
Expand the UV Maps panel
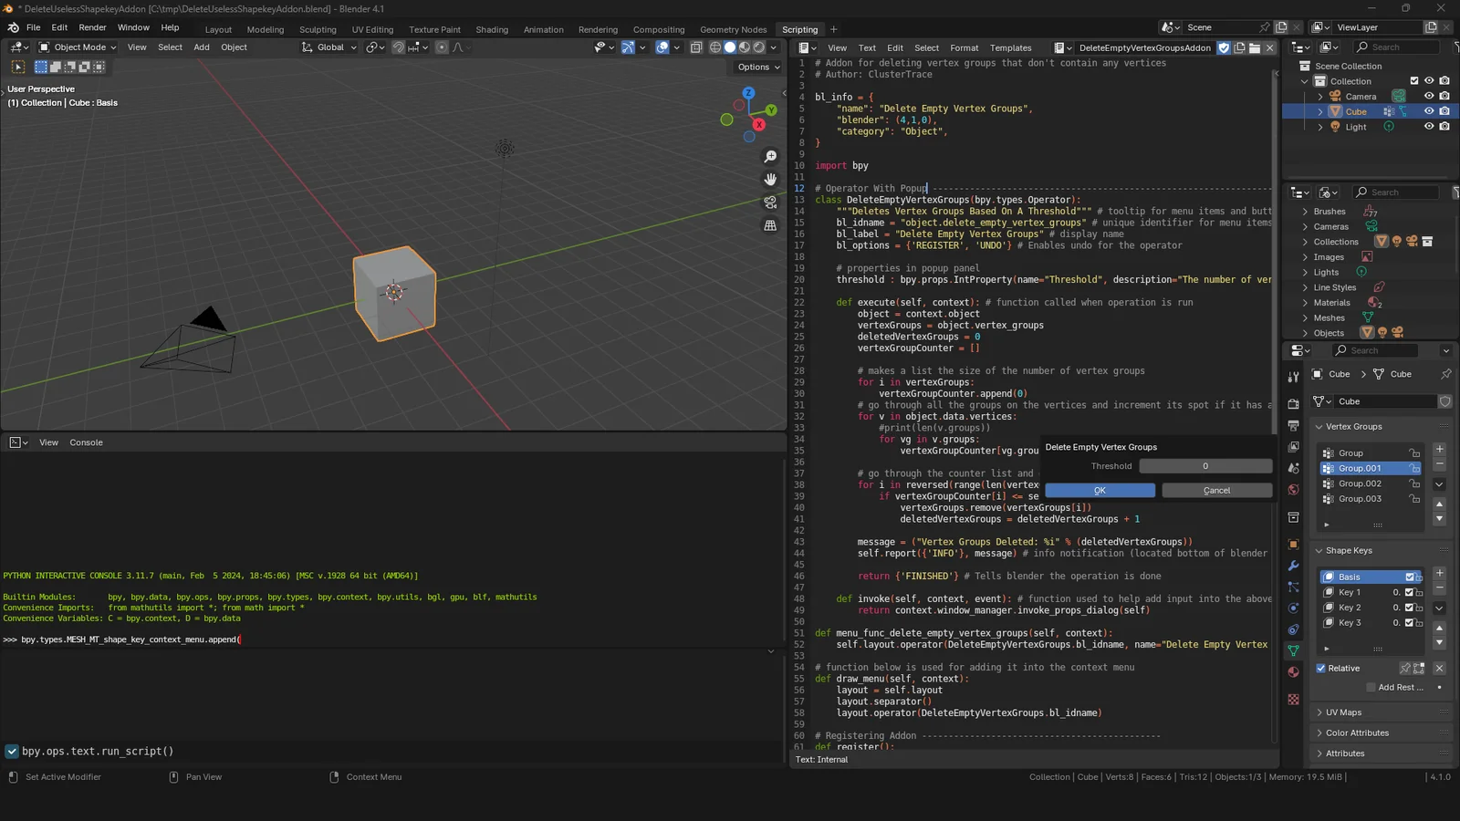[1343, 712]
